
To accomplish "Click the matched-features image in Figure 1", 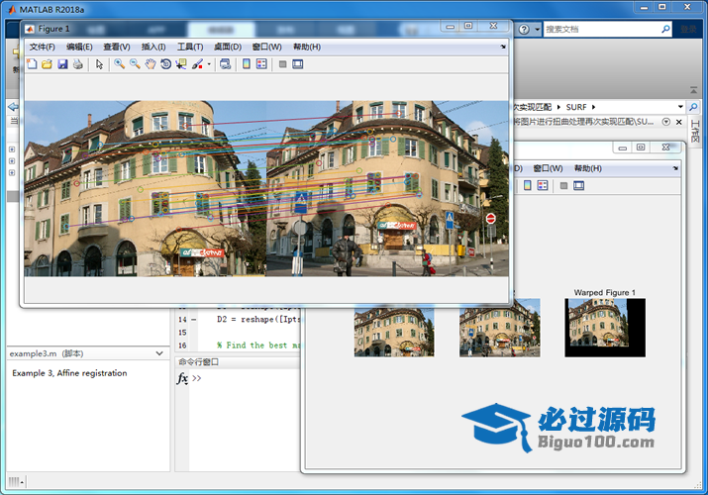I will pos(266,188).
